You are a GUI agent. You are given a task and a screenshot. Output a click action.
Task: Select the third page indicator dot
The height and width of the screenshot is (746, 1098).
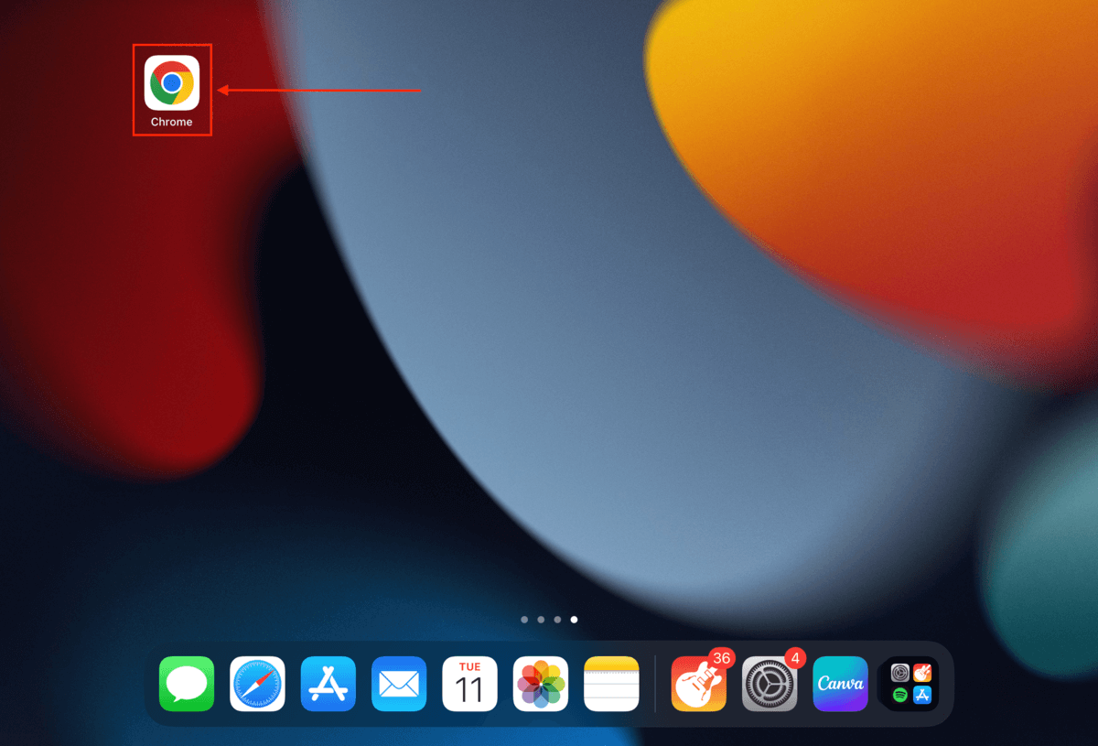pyautogui.click(x=557, y=620)
